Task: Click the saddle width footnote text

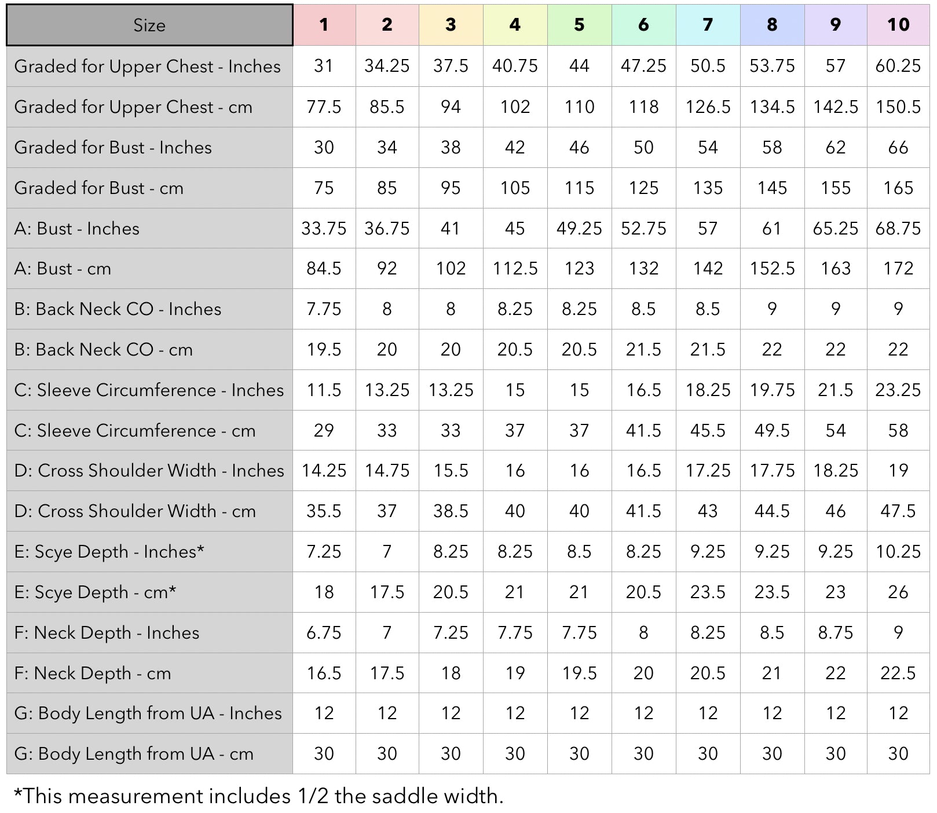Action: [x=258, y=796]
